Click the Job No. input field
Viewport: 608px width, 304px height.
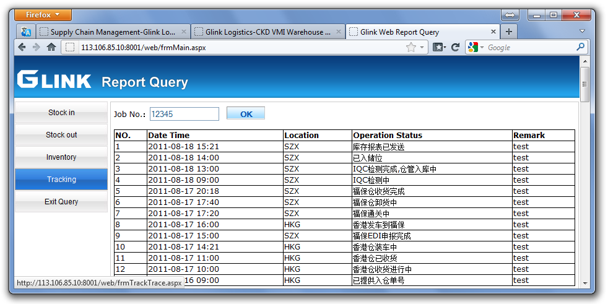pos(184,114)
